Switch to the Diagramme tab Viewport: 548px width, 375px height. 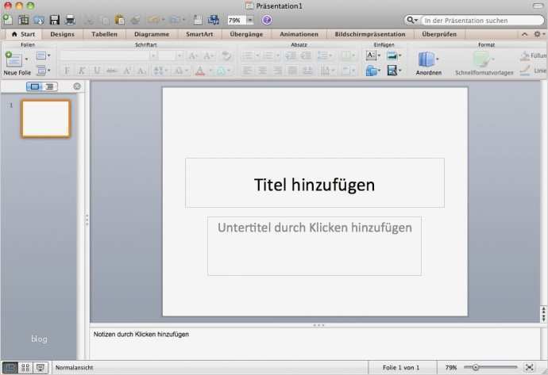152,34
